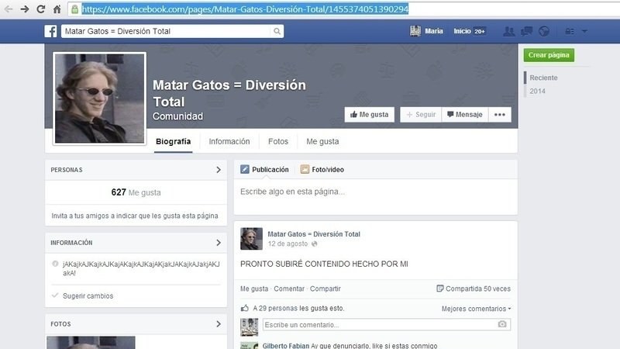This screenshot has height=349, width=620.
Task: Open the Información tab
Action: pos(229,142)
